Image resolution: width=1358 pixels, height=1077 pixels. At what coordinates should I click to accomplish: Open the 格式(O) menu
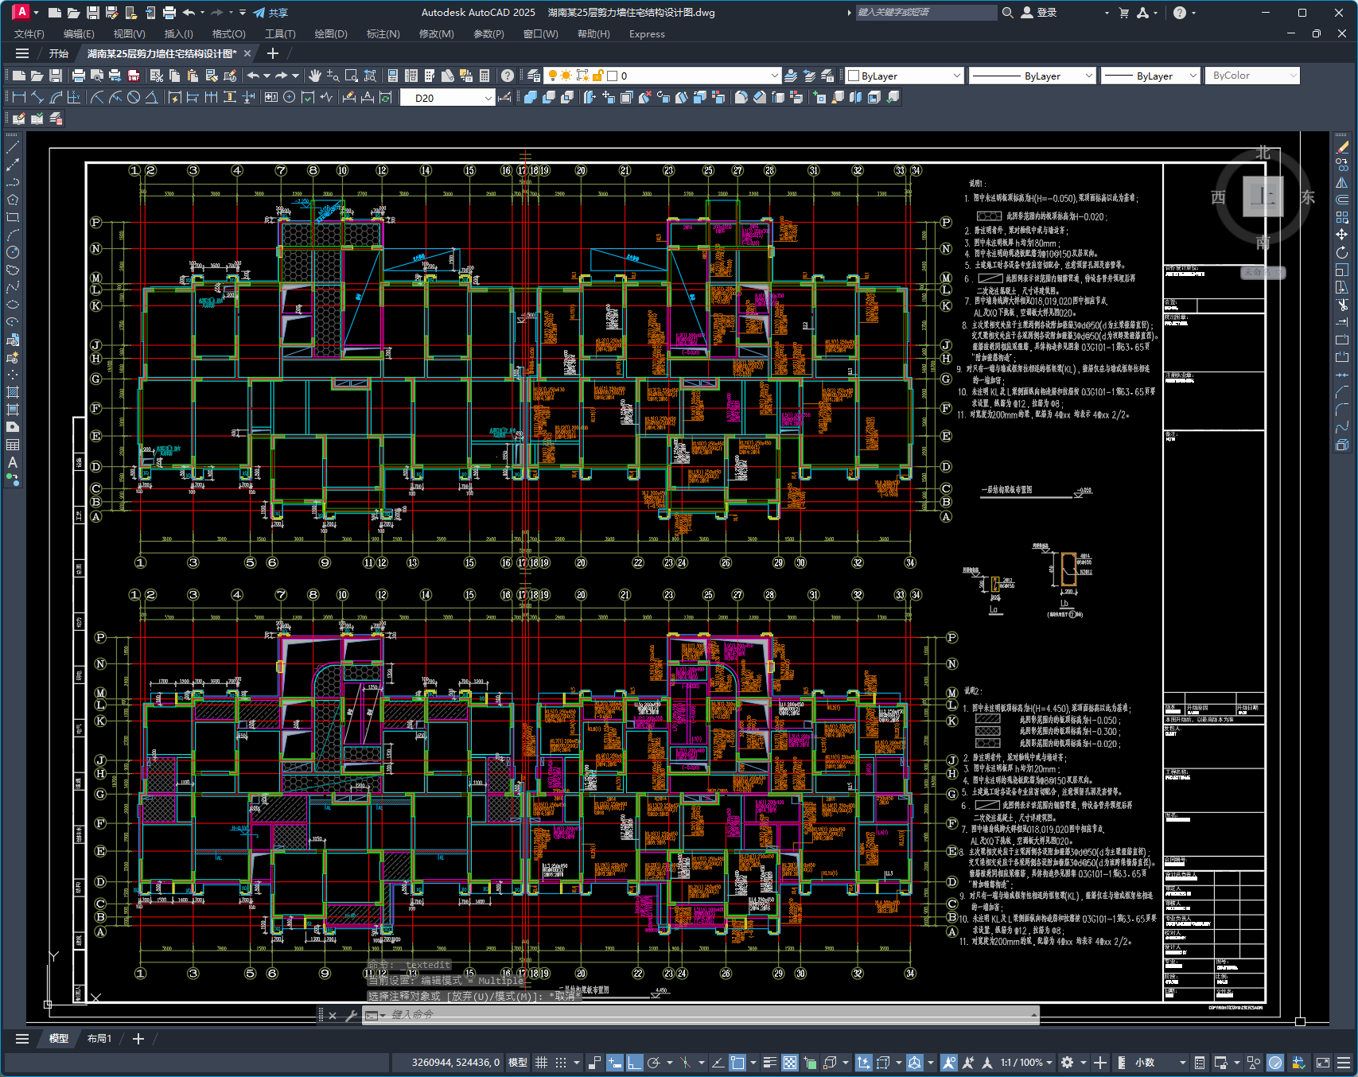click(x=229, y=34)
